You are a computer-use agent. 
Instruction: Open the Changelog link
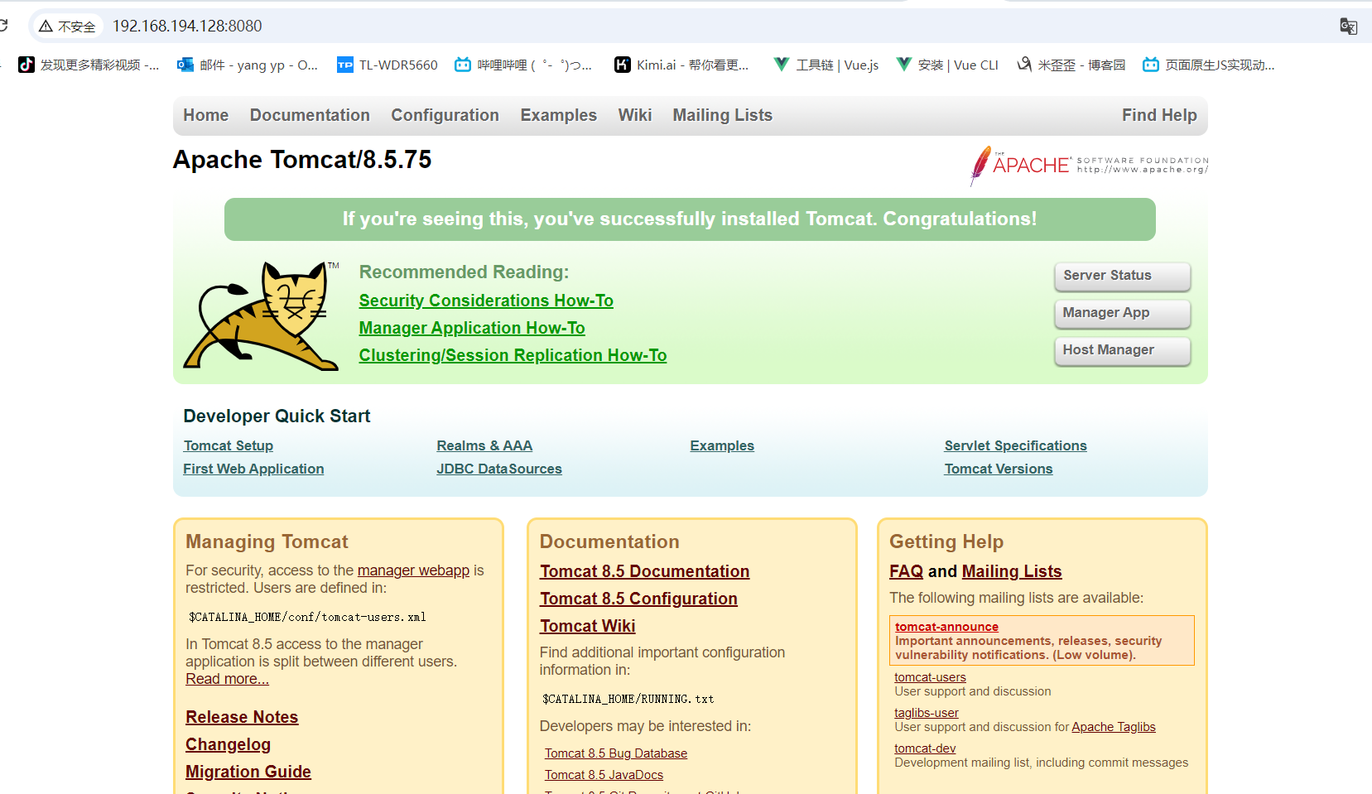228,744
